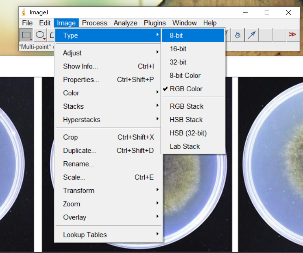Click the Flood Fill bucket tool
This screenshot has width=303, height=253.
238,35
